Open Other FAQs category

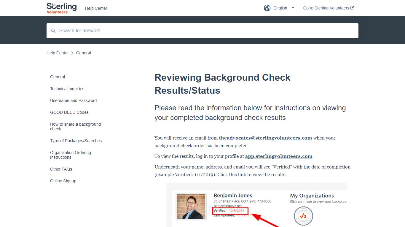point(61,169)
